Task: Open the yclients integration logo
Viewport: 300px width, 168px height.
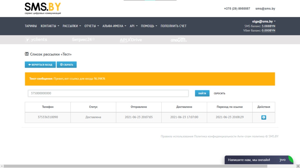Action: click(36, 40)
